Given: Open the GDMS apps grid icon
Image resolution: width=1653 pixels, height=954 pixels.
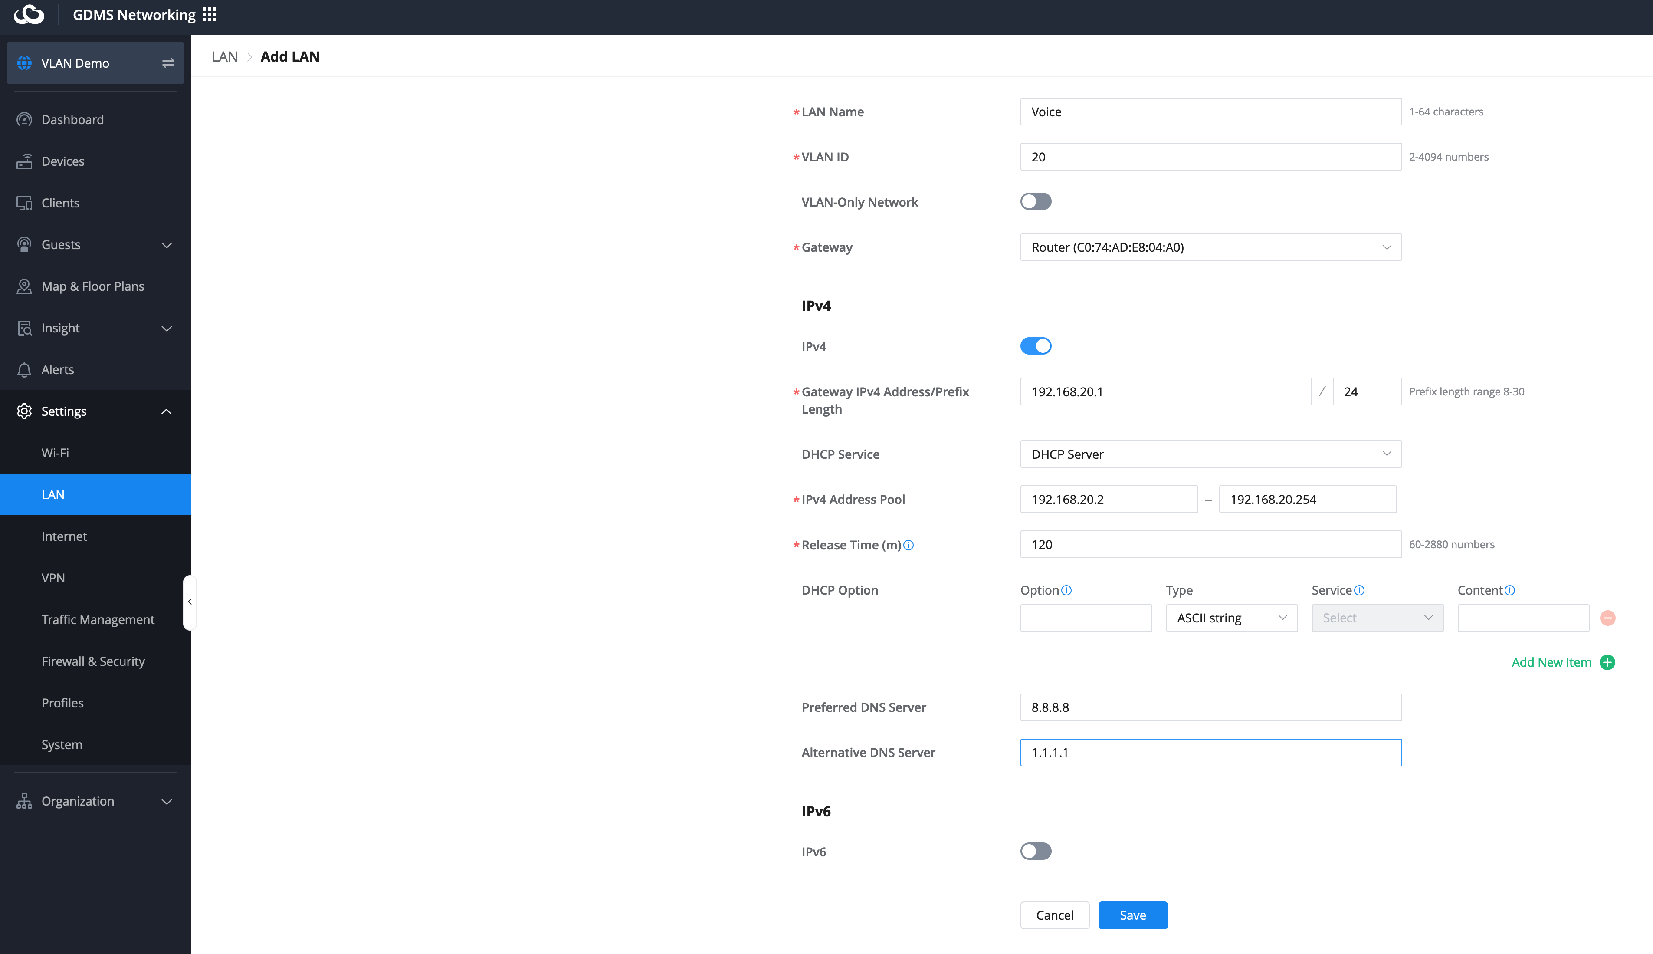Looking at the screenshot, I should [x=210, y=14].
